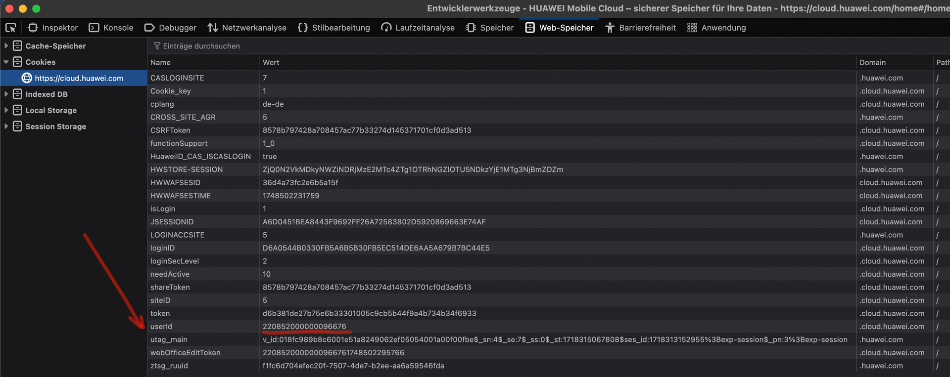Screen dimensions: 950x377
Task: Expand the Local Storage node
Action: pyautogui.click(x=6, y=111)
